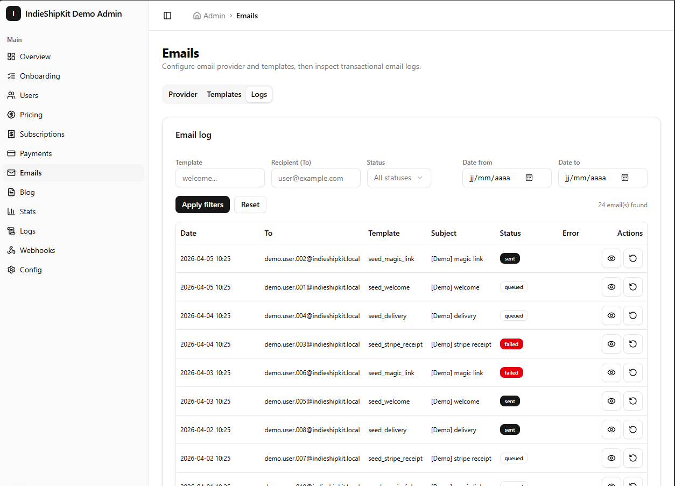This screenshot has width=675, height=486.
Task: View email sent to demo.user.002
Action: click(x=611, y=258)
